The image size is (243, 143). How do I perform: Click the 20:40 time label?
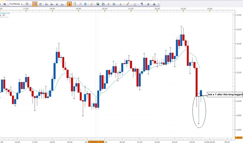point(122,142)
